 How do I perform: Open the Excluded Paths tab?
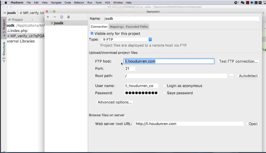(137, 27)
